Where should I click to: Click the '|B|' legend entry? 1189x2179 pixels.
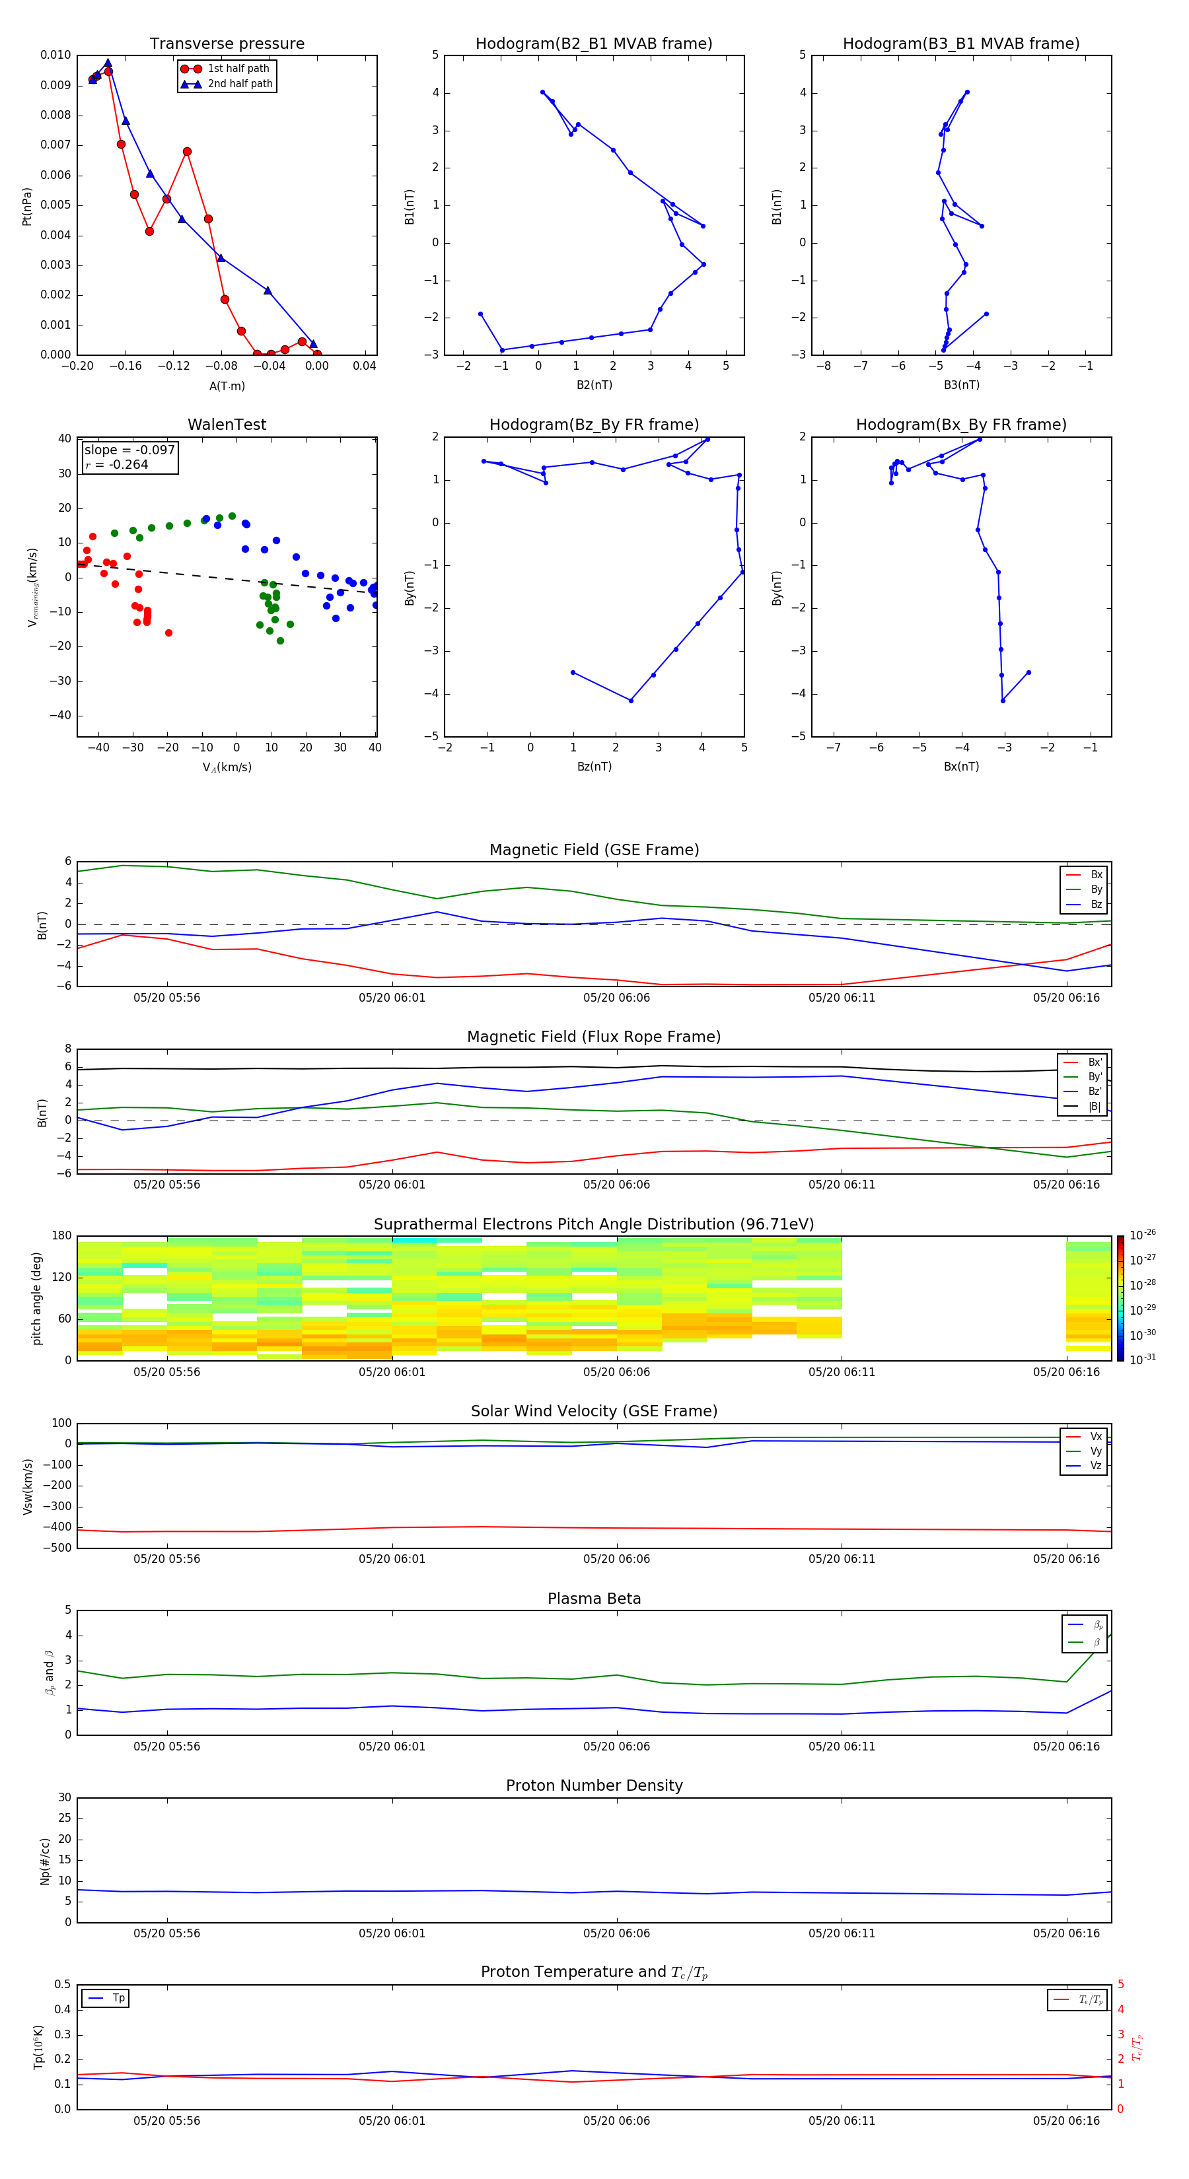pyautogui.click(x=1083, y=1107)
